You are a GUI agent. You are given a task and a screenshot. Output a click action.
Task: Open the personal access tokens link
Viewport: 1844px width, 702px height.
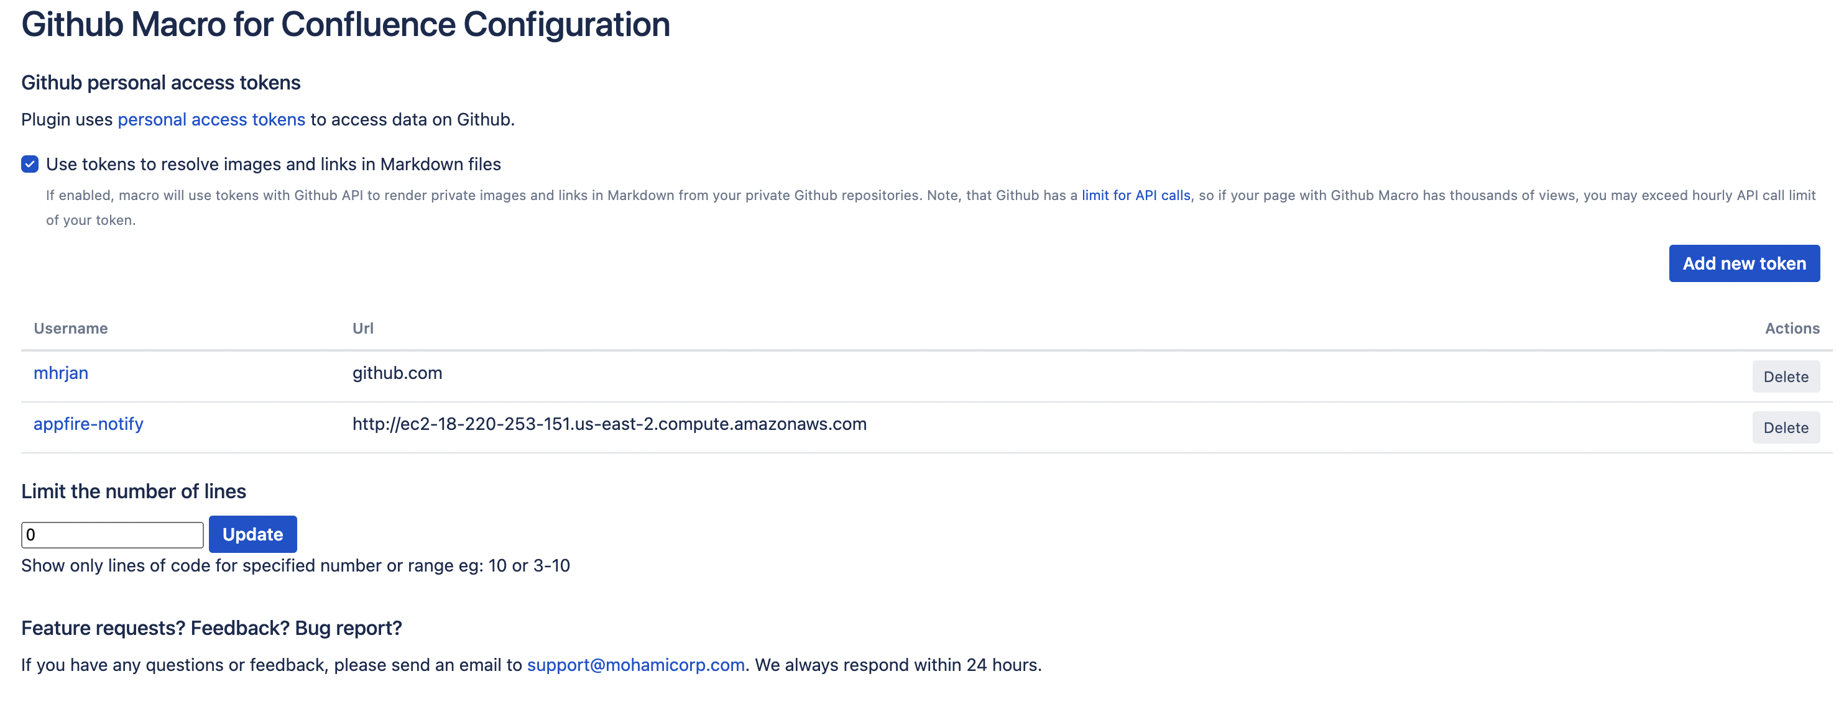tap(211, 119)
